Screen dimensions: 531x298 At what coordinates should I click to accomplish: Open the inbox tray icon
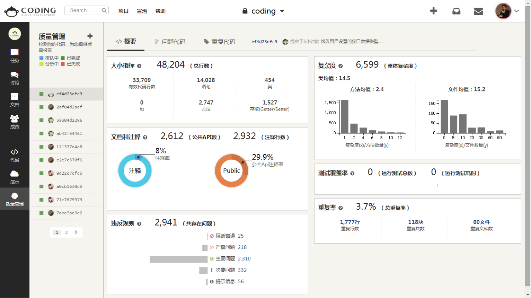(x=456, y=11)
